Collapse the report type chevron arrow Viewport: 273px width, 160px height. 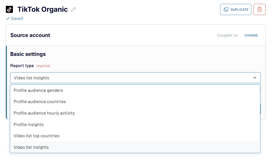[x=255, y=78]
